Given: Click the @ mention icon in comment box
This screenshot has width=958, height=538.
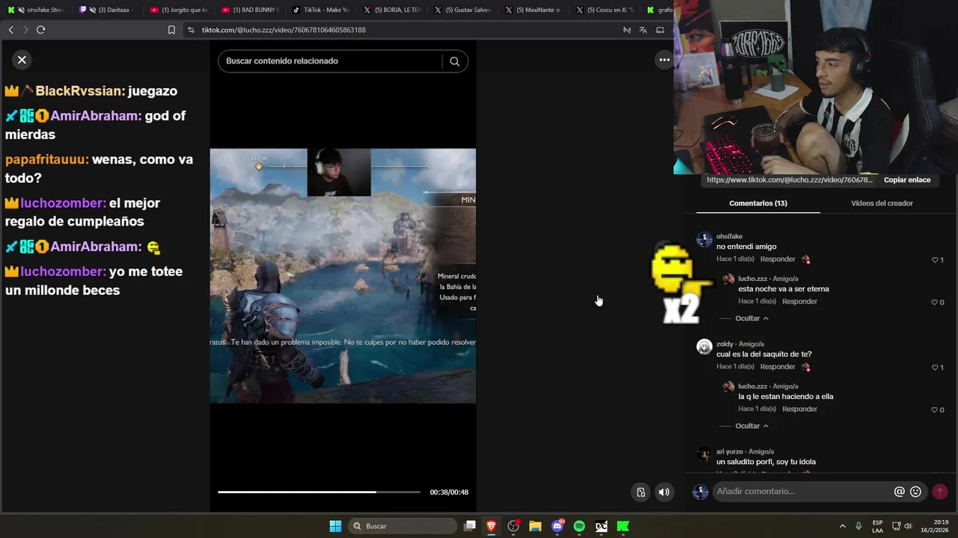Looking at the screenshot, I should pyautogui.click(x=900, y=492).
